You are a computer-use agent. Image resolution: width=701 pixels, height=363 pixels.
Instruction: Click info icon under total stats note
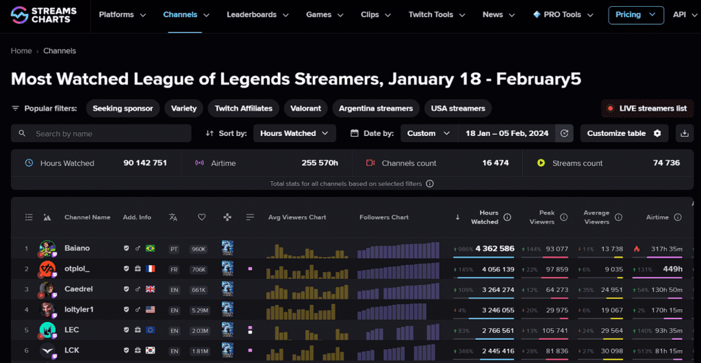429,184
